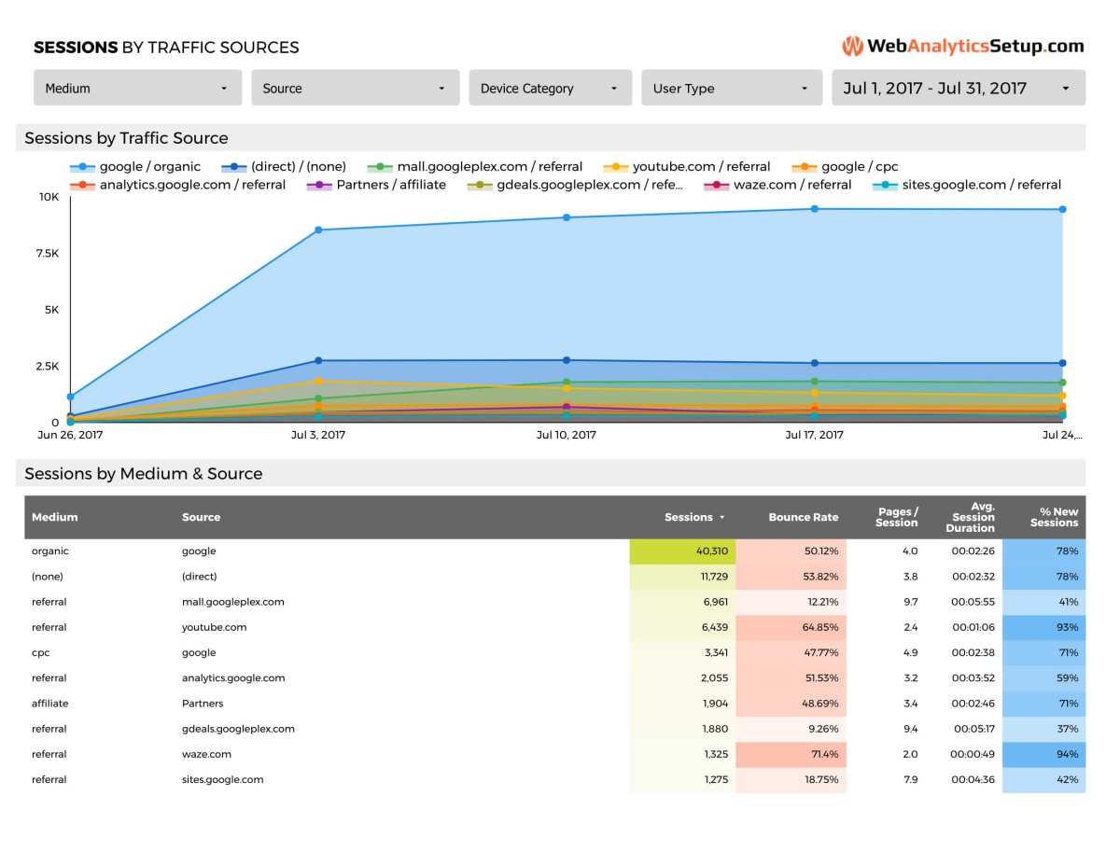Screen dimensions: 1120x865
Task: Open the Medium filter dropdown
Action: pyautogui.click(x=138, y=88)
